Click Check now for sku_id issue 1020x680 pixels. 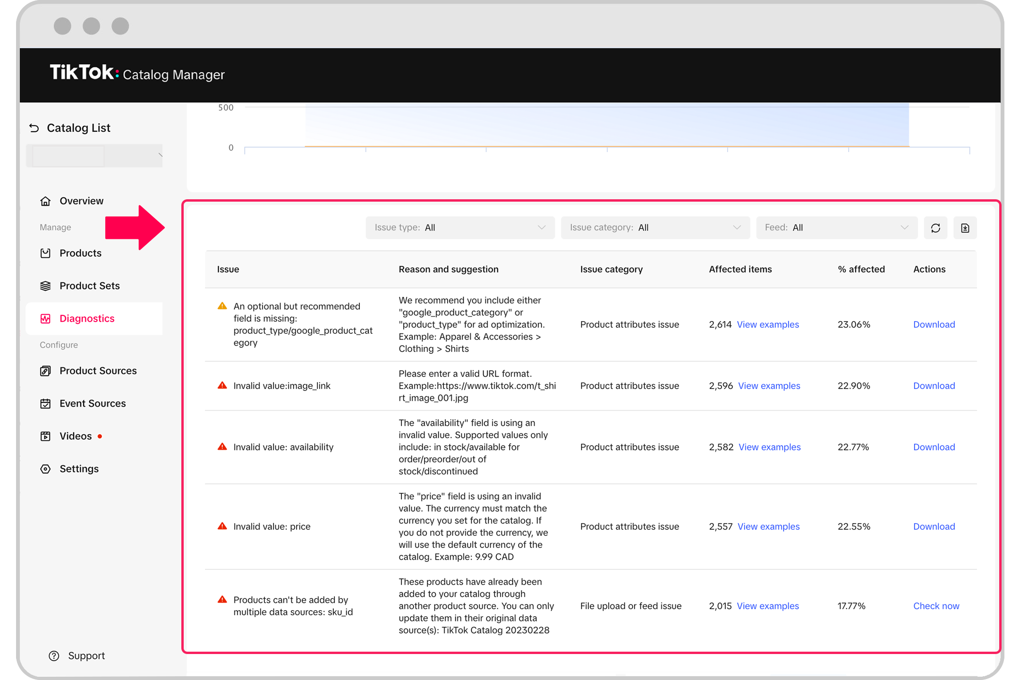936,606
